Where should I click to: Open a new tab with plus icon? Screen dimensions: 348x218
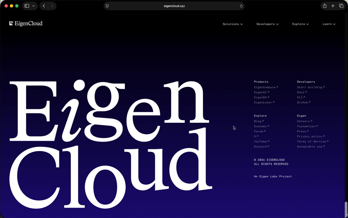[x=333, y=6]
